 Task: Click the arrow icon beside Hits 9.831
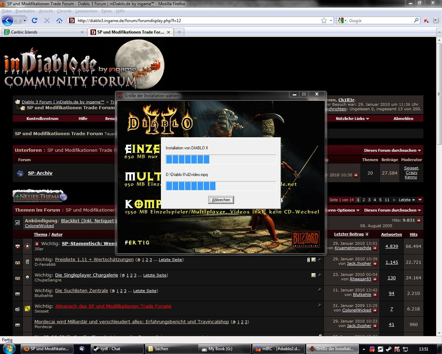click(x=419, y=220)
